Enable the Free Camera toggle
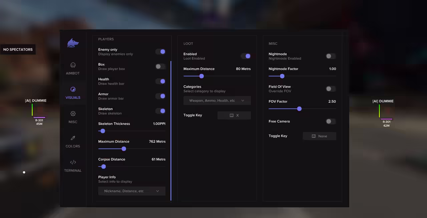Viewport: 427px width, 218px height. [x=331, y=121]
